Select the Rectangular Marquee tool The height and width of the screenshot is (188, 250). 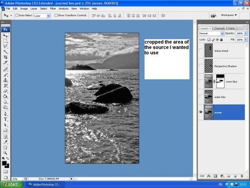(5, 41)
